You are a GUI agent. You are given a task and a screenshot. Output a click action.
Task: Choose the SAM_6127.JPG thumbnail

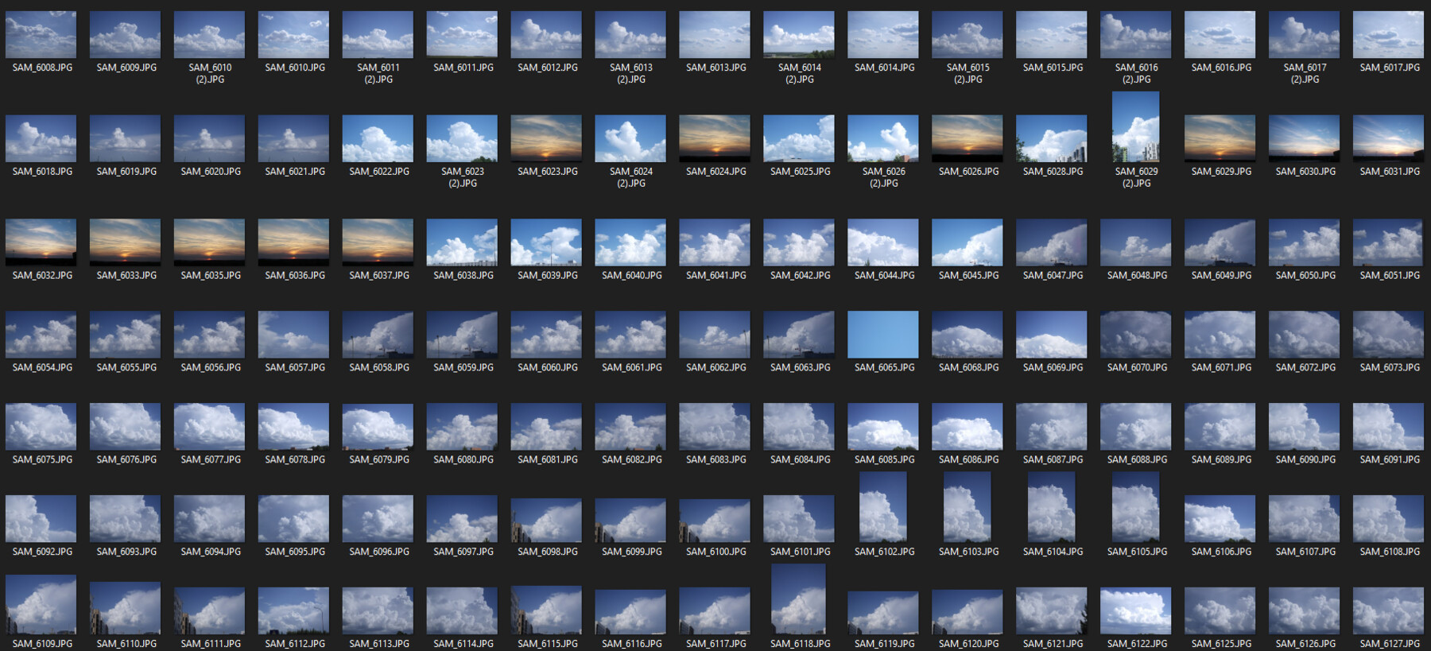point(1390,611)
